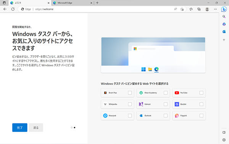Check the Khan Academy checkbox
The image size is (229, 144).
coord(166,93)
